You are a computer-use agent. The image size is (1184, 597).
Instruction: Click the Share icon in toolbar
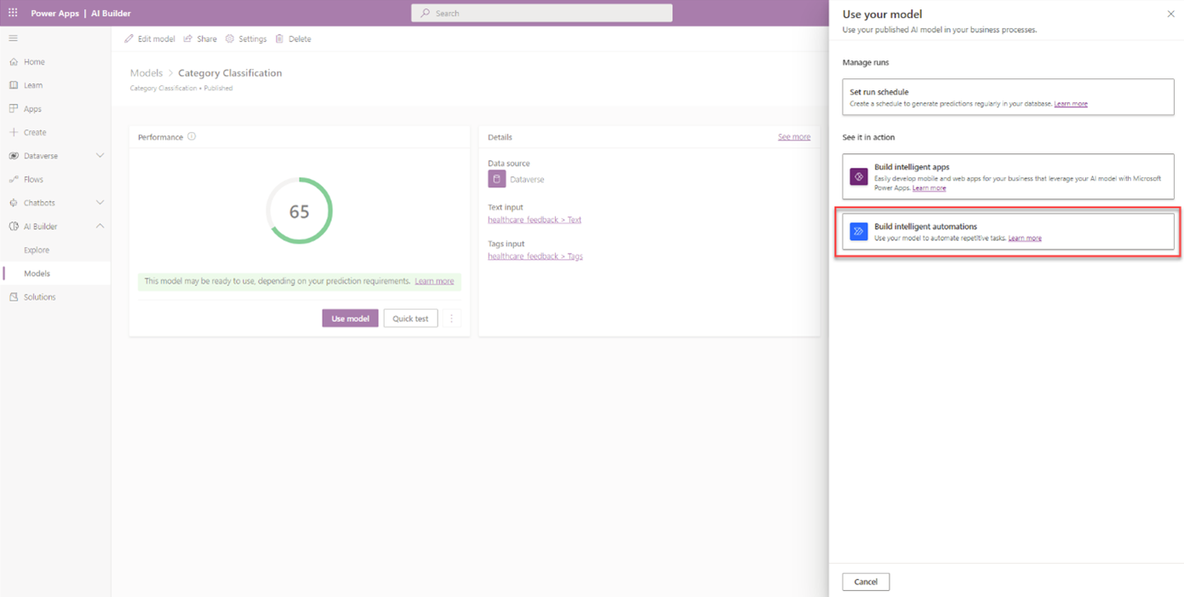188,38
